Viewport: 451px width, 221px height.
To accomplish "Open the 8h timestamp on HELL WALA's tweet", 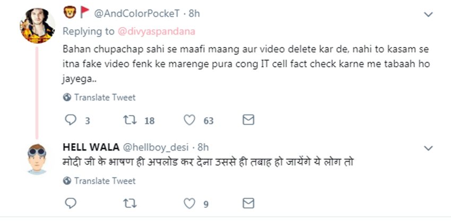I will click(203, 147).
